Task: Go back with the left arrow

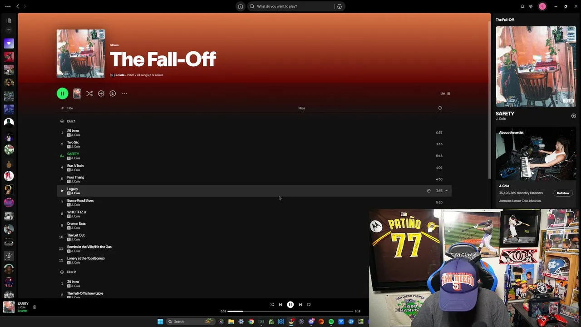Action: click(x=18, y=6)
